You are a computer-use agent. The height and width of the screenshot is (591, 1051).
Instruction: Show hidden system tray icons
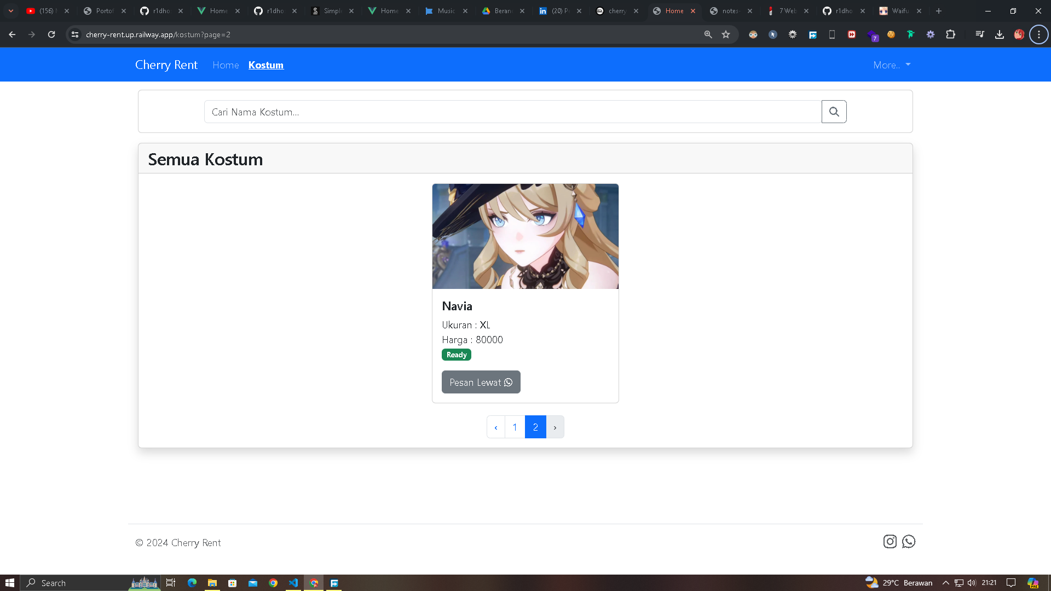[x=945, y=583]
